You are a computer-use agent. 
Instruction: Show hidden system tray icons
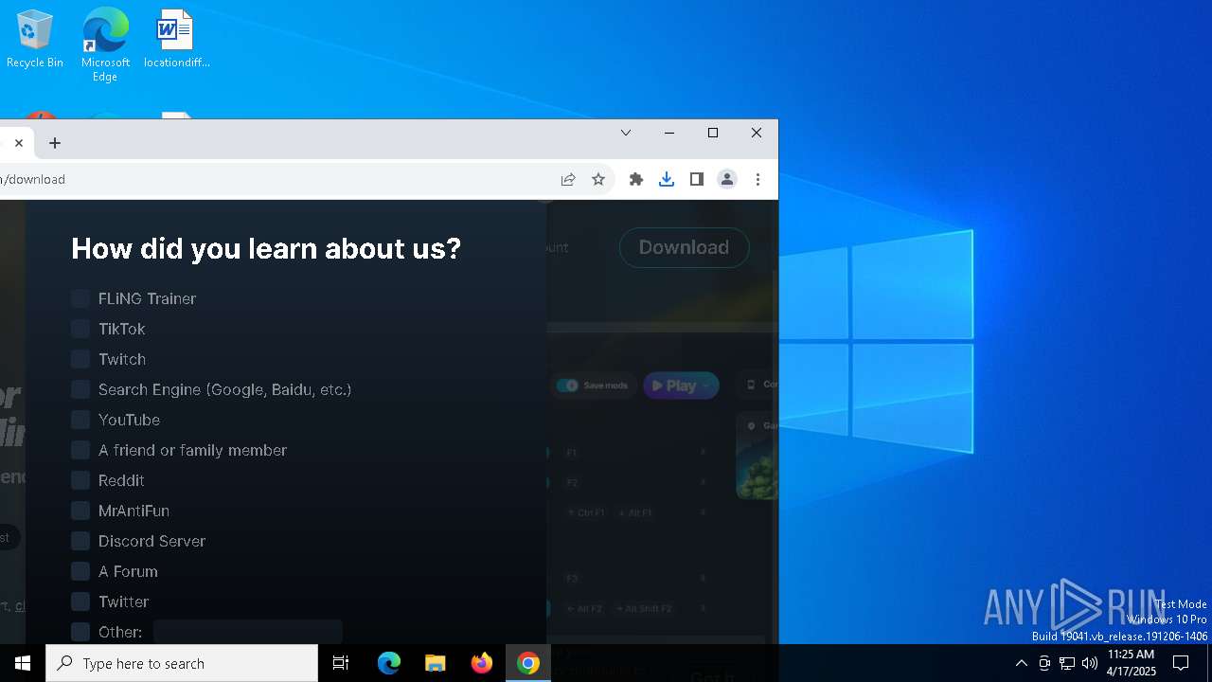pyautogui.click(x=1021, y=663)
